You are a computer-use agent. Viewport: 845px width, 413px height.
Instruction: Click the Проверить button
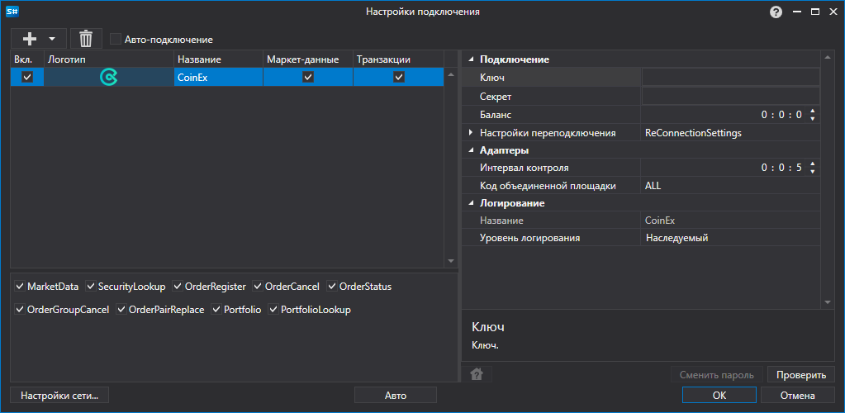click(x=801, y=375)
